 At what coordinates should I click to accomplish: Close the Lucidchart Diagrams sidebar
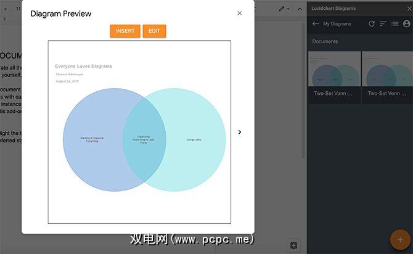pyautogui.click(x=409, y=9)
